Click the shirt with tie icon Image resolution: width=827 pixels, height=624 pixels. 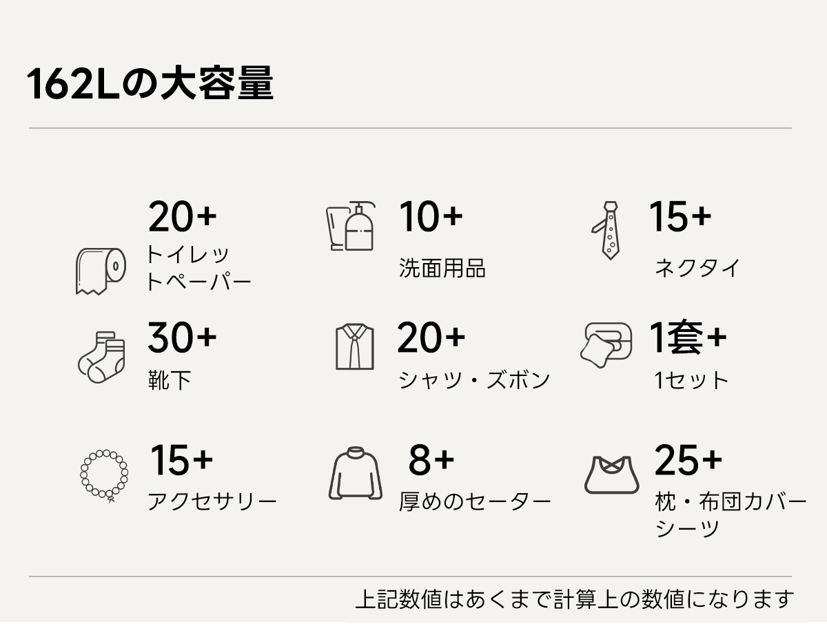tap(355, 347)
